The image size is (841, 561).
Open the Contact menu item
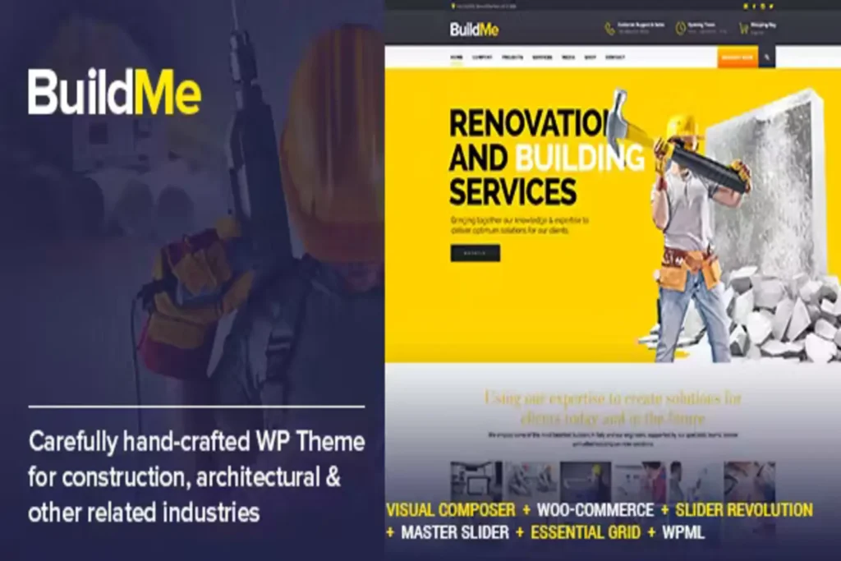(614, 58)
